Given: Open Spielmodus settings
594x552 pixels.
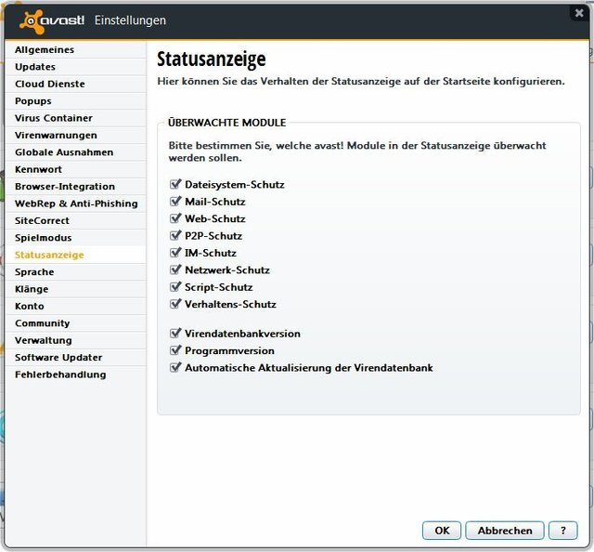Looking at the screenshot, I should 75,238.
